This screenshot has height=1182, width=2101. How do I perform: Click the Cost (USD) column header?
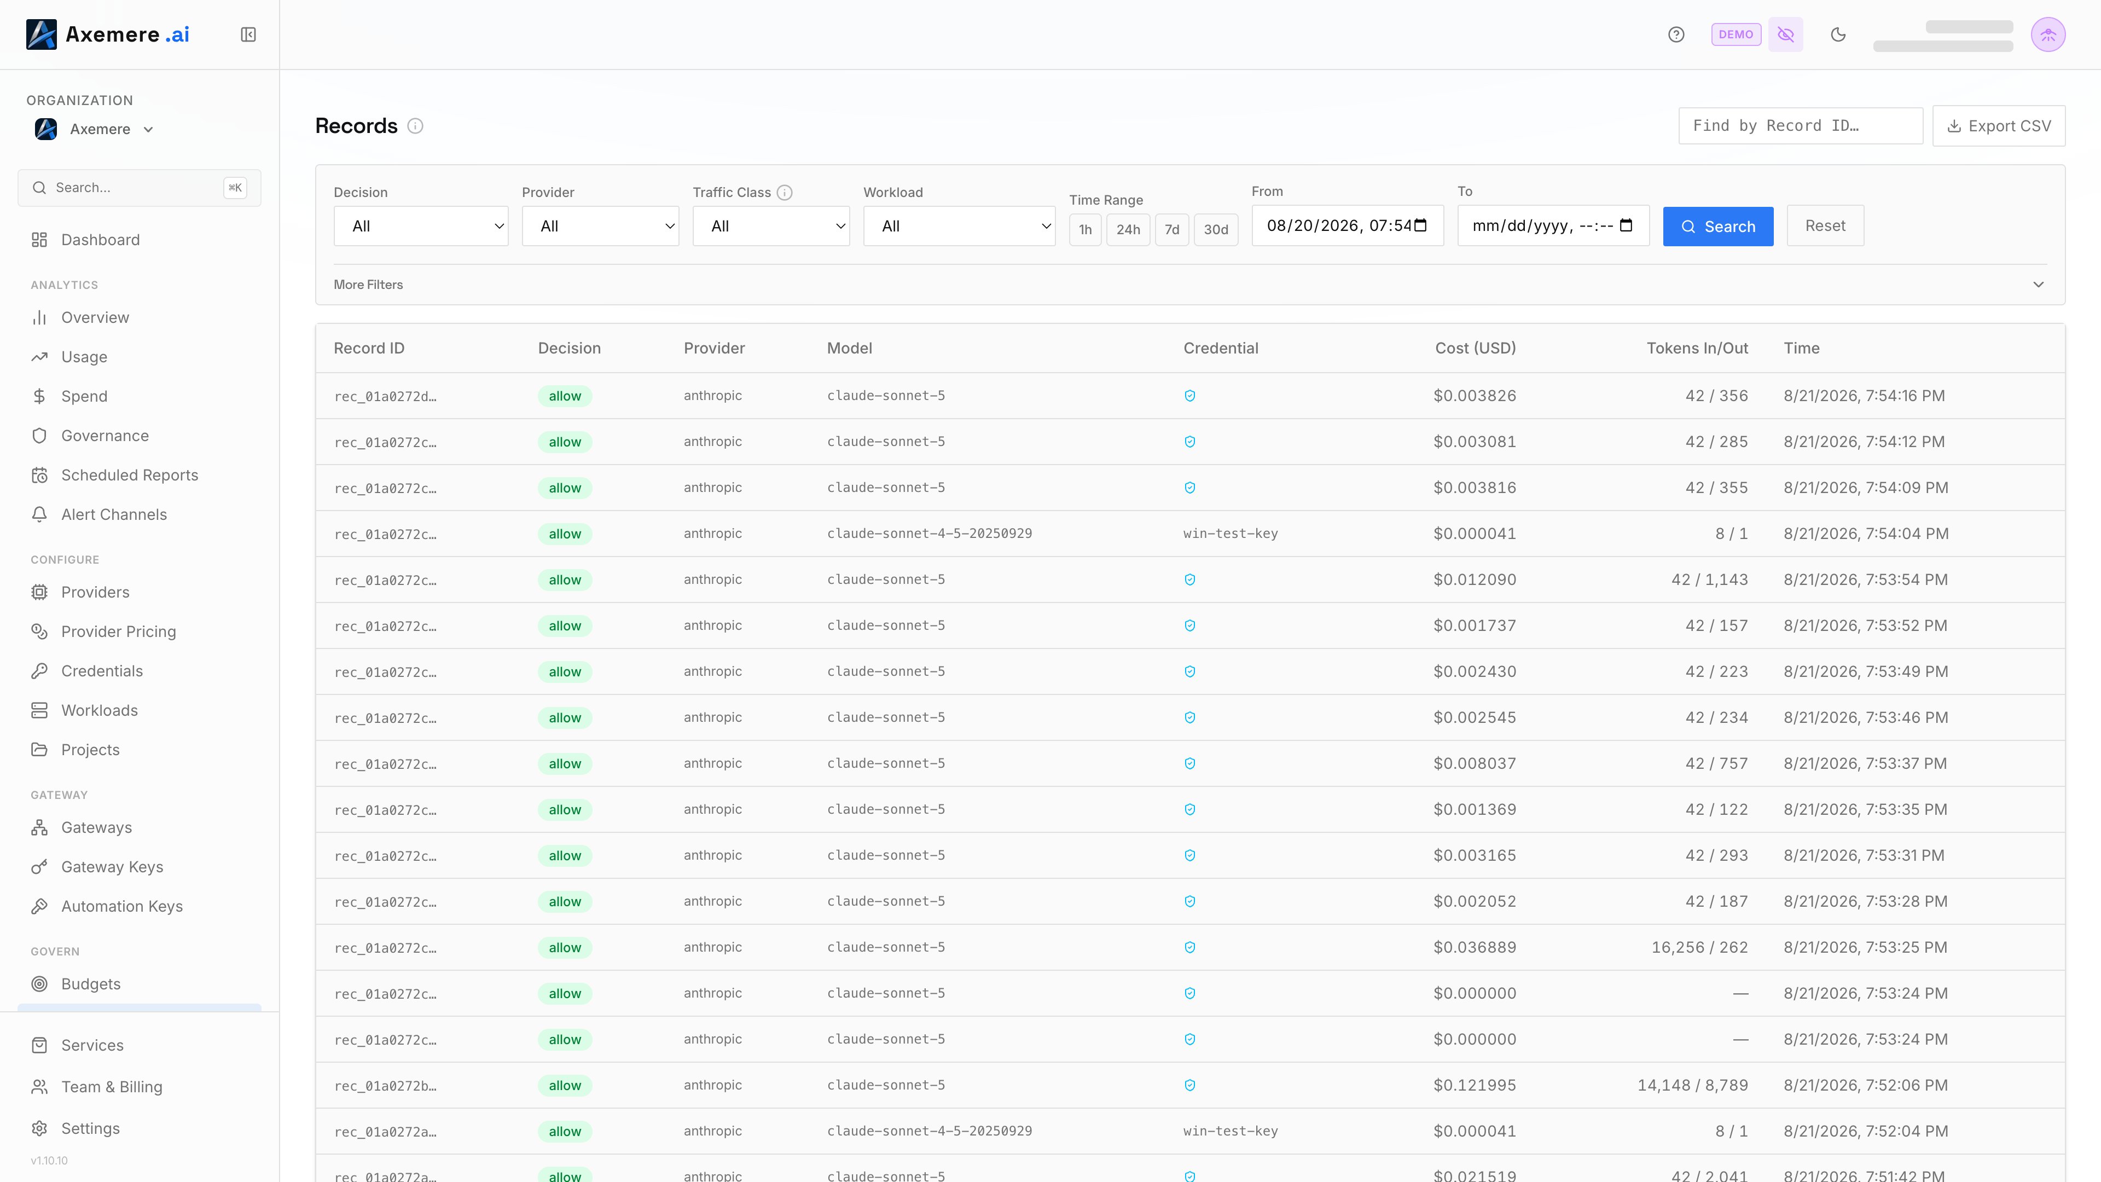1475,349
